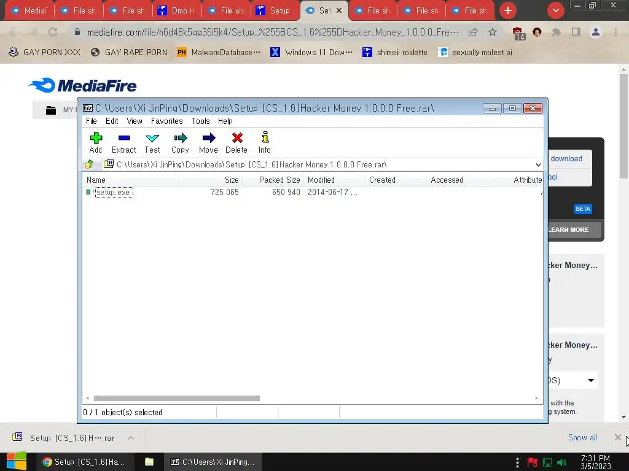The image size is (629, 471).
Task: Click the Test archive icon
Action: pyautogui.click(x=152, y=142)
